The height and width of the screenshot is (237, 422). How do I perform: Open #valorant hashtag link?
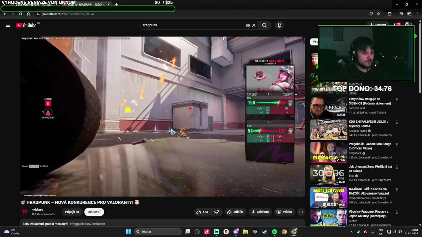click(99, 224)
